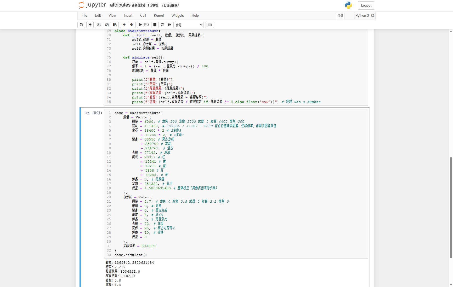
Task: Click the Python logo icon
Action: pos(348,5)
